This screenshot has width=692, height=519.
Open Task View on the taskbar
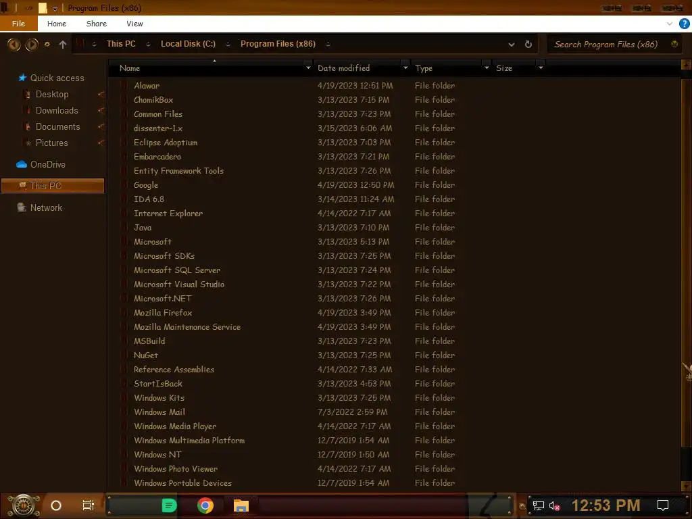tap(89, 505)
